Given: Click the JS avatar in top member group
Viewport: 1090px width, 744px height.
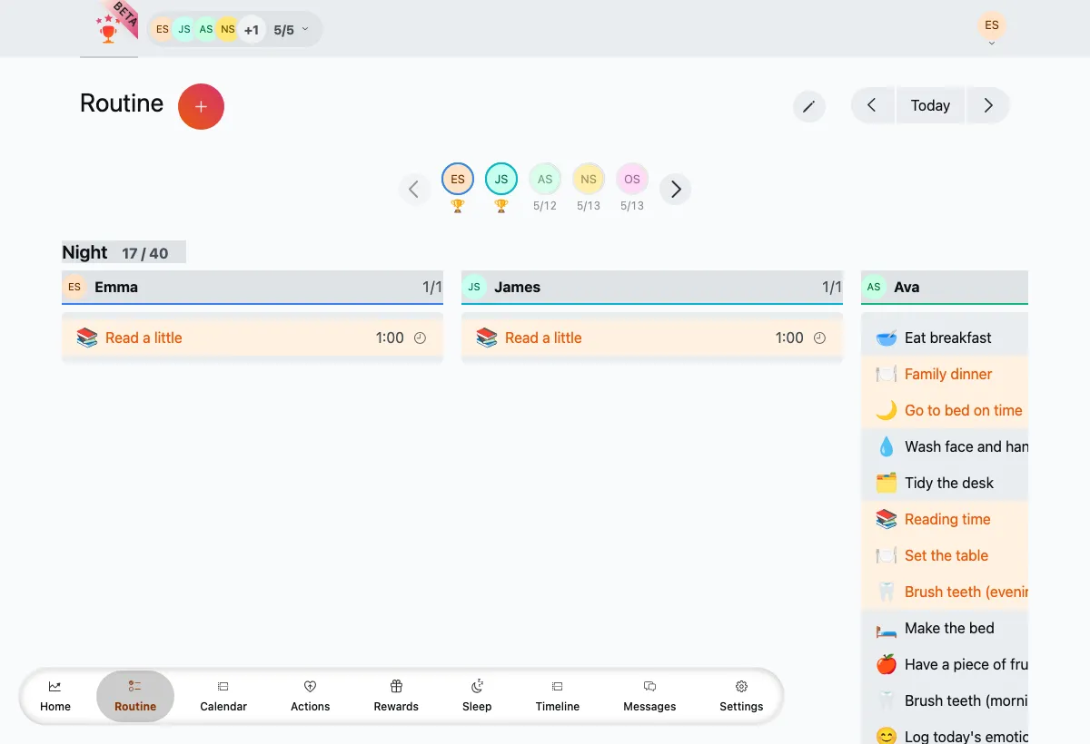Looking at the screenshot, I should (x=184, y=30).
